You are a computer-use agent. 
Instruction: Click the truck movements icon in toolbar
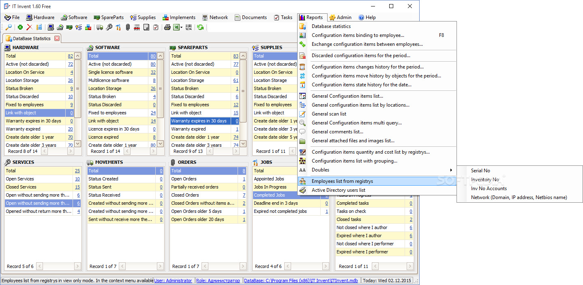(100, 27)
